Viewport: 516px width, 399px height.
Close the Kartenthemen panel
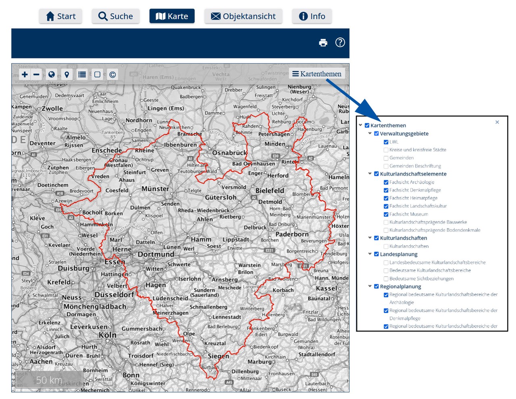(497, 122)
